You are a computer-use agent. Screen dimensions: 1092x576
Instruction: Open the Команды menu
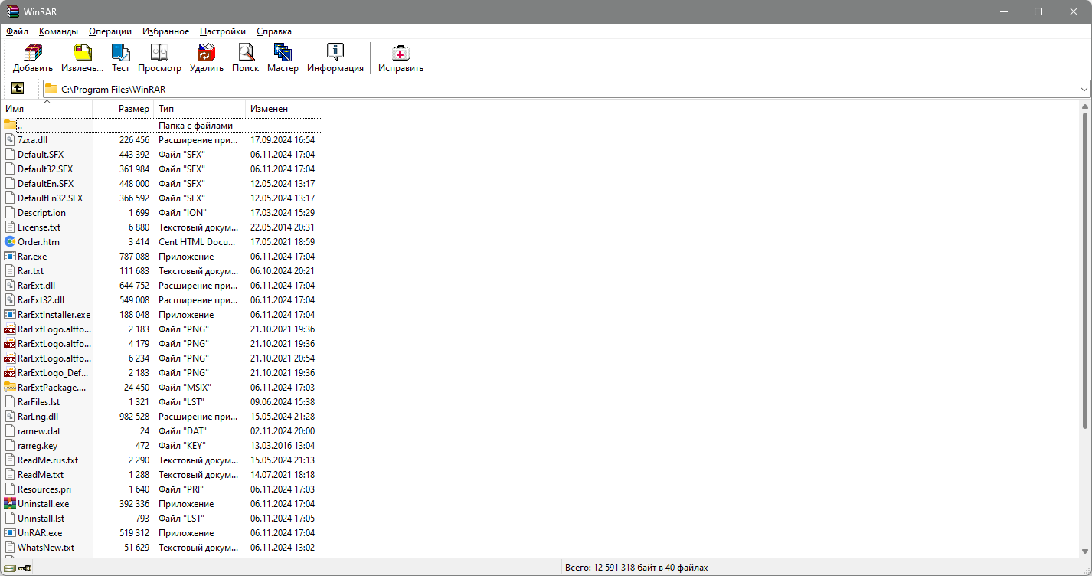pyautogui.click(x=58, y=31)
